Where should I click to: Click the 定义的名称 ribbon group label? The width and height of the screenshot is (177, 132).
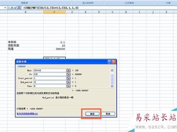tap(88, 3)
